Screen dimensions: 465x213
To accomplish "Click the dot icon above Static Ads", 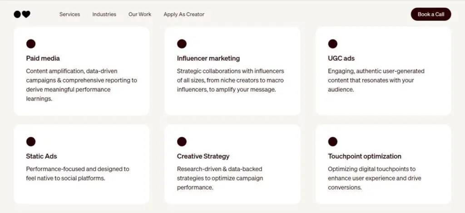I will 31,142.
